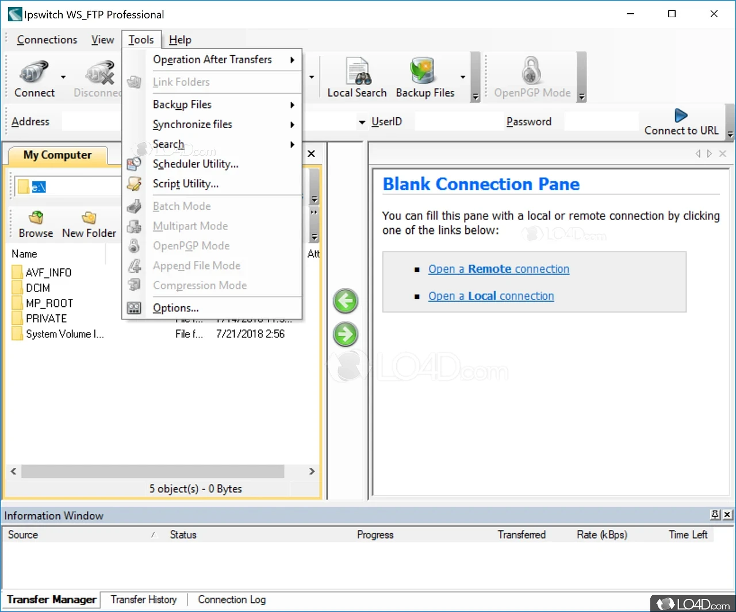The width and height of the screenshot is (736, 612).
Task: Expand the address bar overflow chevron
Action: click(x=730, y=134)
